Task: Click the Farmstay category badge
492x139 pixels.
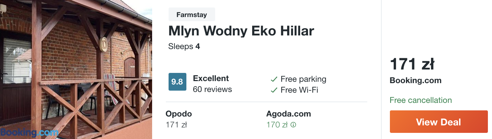Action: click(192, 14)
